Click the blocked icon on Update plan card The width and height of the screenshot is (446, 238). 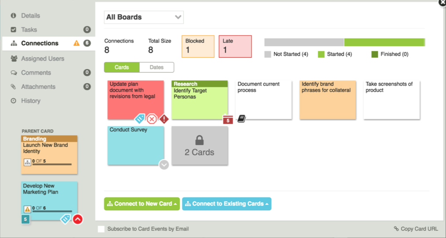tap(152, 119)
